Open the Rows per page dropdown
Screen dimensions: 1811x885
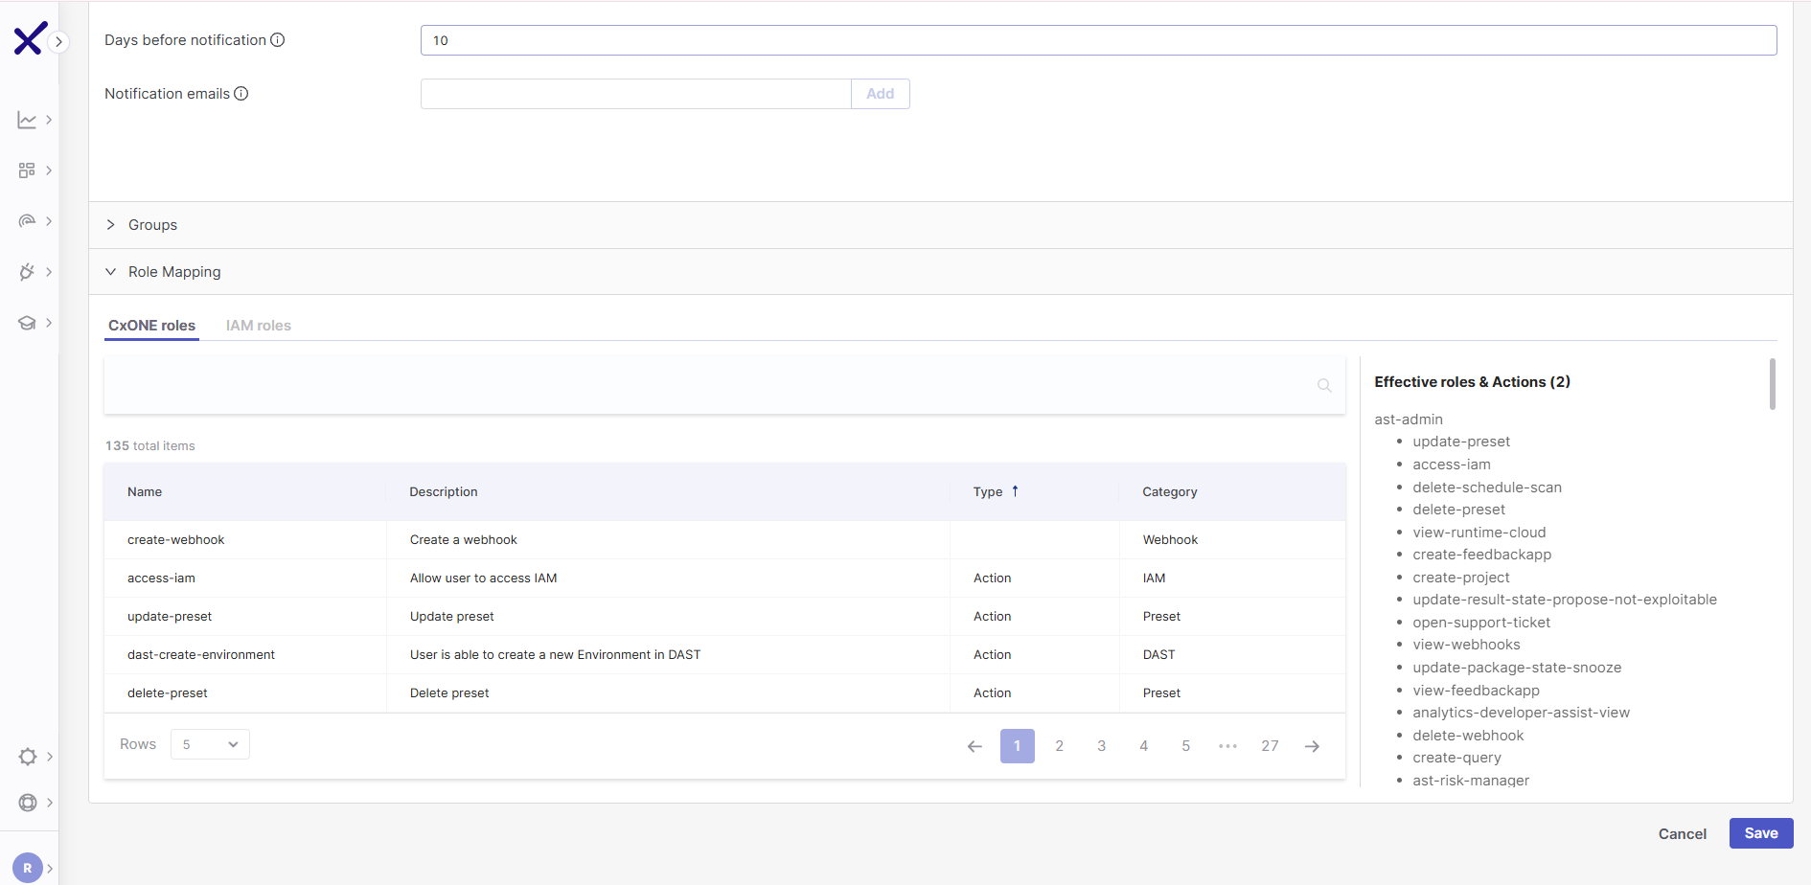(209, 743)
